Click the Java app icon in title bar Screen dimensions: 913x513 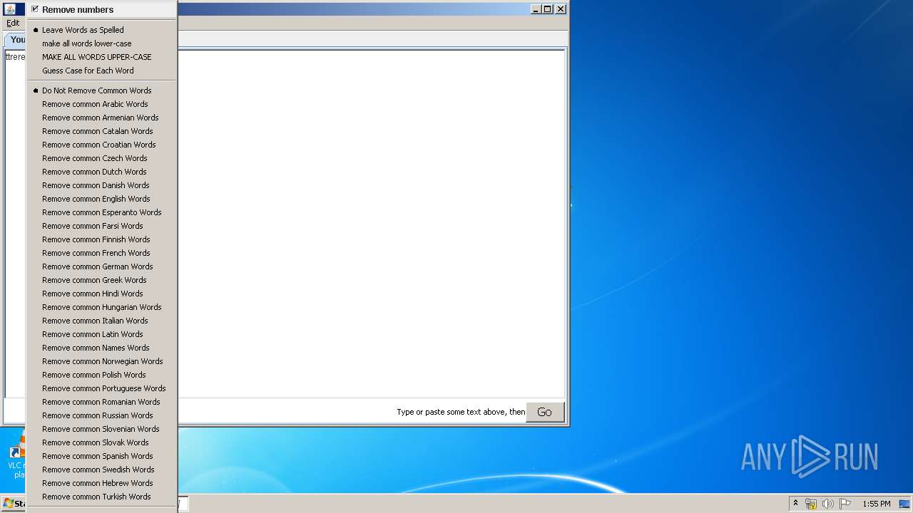[x=10, y=9]
